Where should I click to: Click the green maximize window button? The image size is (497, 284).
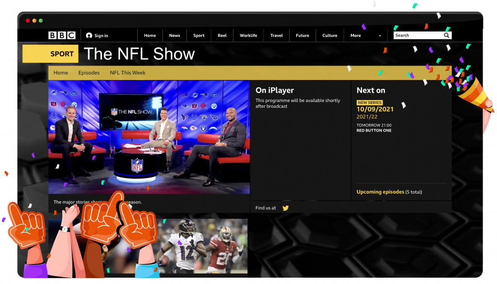click(41, 20)
